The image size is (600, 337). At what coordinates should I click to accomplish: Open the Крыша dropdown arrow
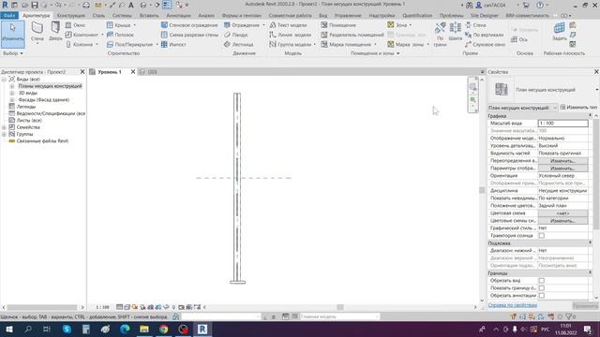click(x=135, y=25)
